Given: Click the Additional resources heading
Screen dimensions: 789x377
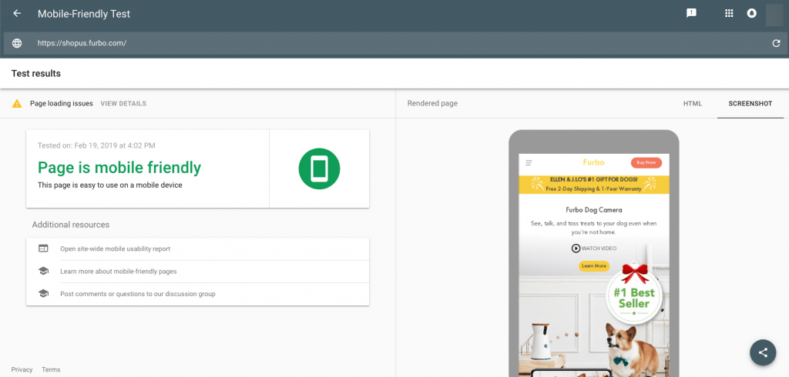Looking at the screenshot, I should (x=70, y=225).
